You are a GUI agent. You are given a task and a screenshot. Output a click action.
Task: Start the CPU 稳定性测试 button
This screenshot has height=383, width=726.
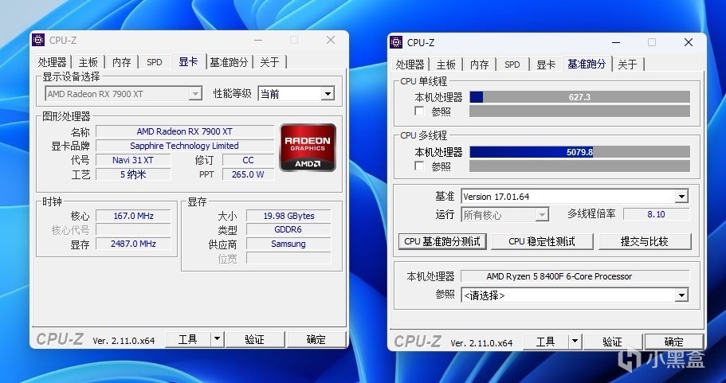tap(542, 241)
